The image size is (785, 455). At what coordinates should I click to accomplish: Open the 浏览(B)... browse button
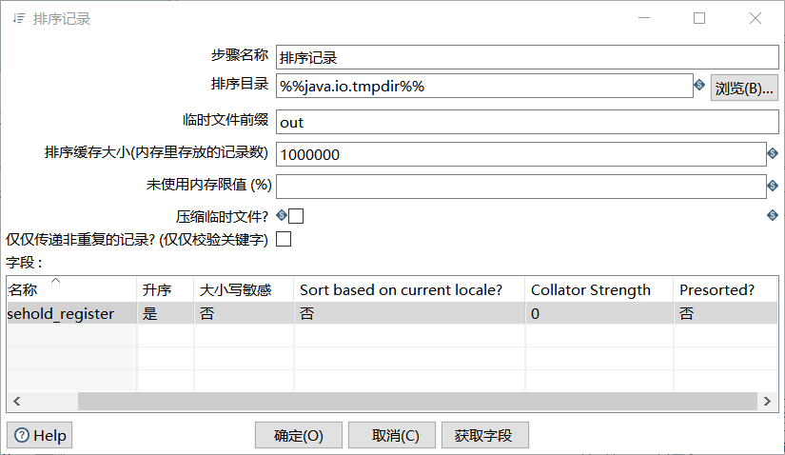click(x=744, y=89)
